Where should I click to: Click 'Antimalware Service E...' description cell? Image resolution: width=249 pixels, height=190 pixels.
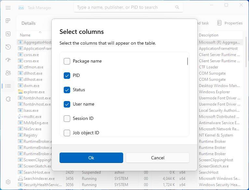click(219, 123)
